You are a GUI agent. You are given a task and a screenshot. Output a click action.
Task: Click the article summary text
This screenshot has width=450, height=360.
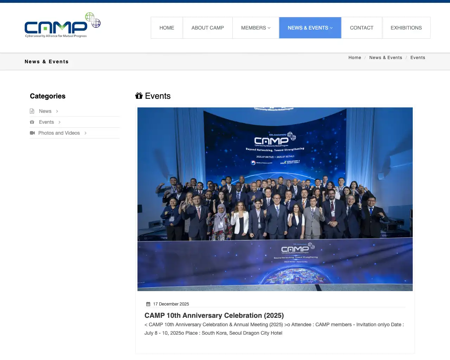[274, 329]
